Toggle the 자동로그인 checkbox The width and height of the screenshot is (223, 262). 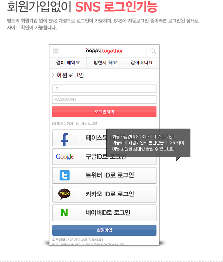(x=78, y=123)
